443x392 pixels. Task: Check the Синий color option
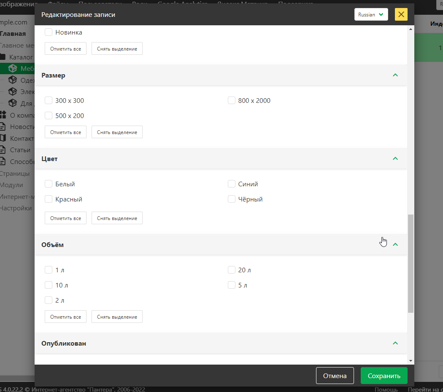[232, 184]
